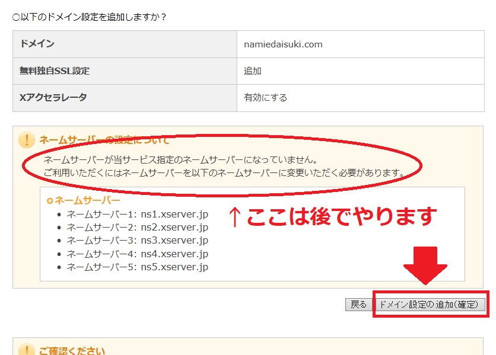This screenshot has width=496, height=355.
Task: Click the 無料独自SSL設定 row label
Action: 55,71
